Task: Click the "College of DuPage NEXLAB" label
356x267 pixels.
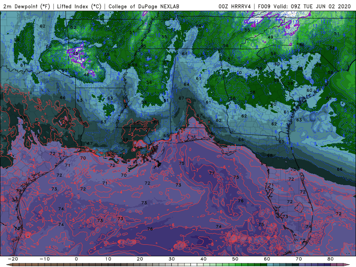Action: click(144, 6)
